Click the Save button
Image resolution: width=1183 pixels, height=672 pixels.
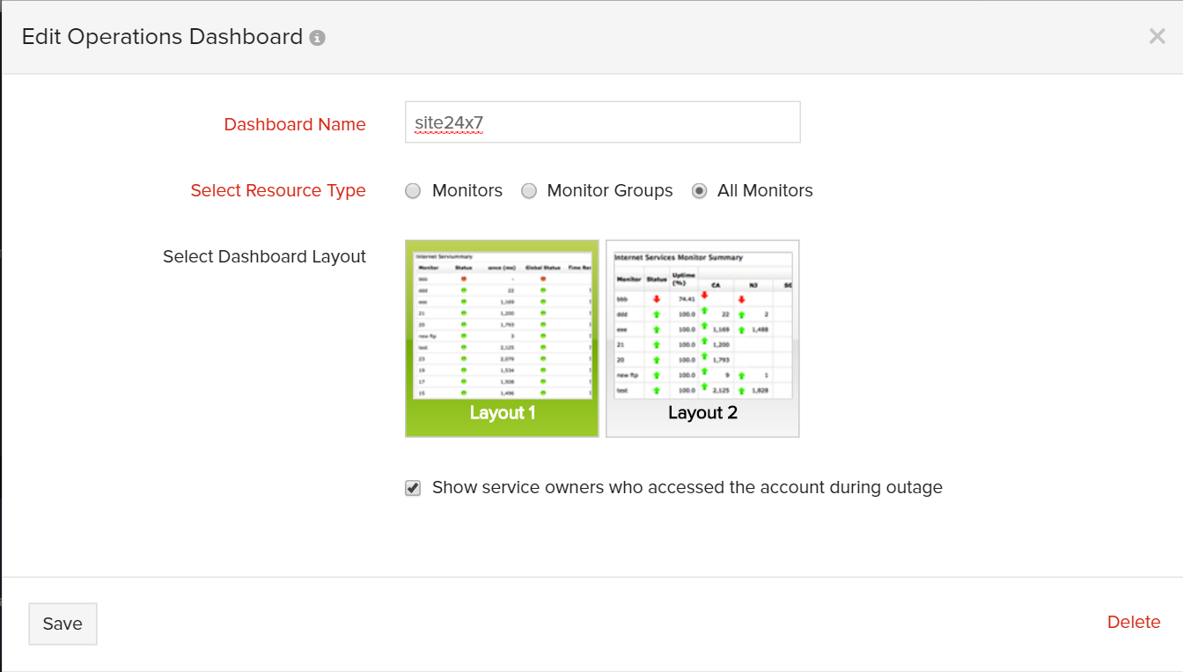[62, 624]
